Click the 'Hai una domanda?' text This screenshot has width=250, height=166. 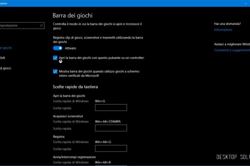(x=227, y=24)
